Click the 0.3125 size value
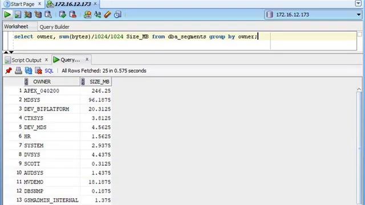Image resolution: width=365 pixels, height=205 pixels. point(101,164)
